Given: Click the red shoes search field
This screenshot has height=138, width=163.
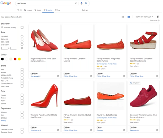Looking at the screenshot, I should coord(45,3).
